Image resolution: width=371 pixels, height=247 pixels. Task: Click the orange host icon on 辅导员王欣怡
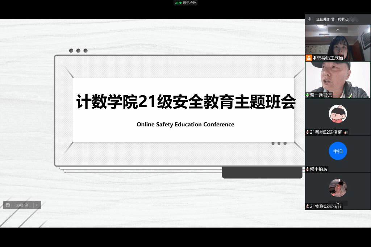click(x=309, y=58)
